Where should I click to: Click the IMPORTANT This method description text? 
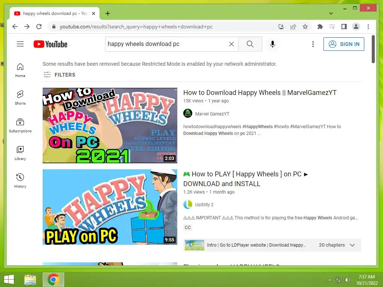pyautogui.click(x=271, y=218)
